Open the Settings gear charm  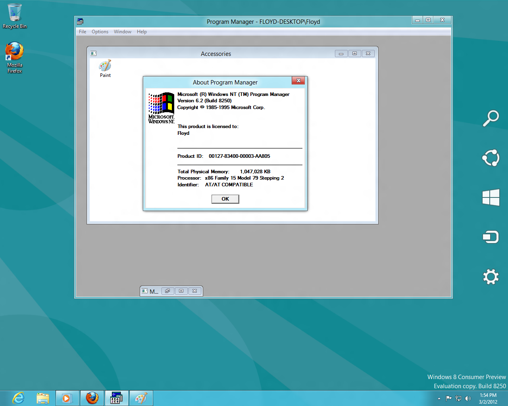click(491, 277)
